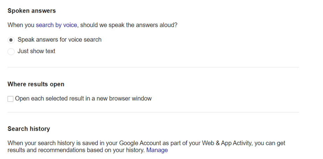Viewport: 323px width, 159px height.
Task: Click the 'speak the answers aloud?' question text
Action: tap(140, 25)
